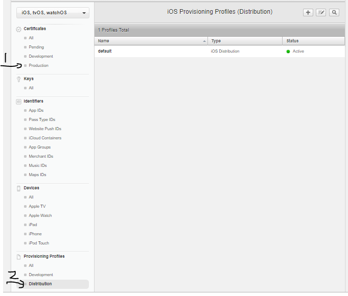Sort the list by Type column
The height and width of the screenshot is (296, 348).
point(245,41)
